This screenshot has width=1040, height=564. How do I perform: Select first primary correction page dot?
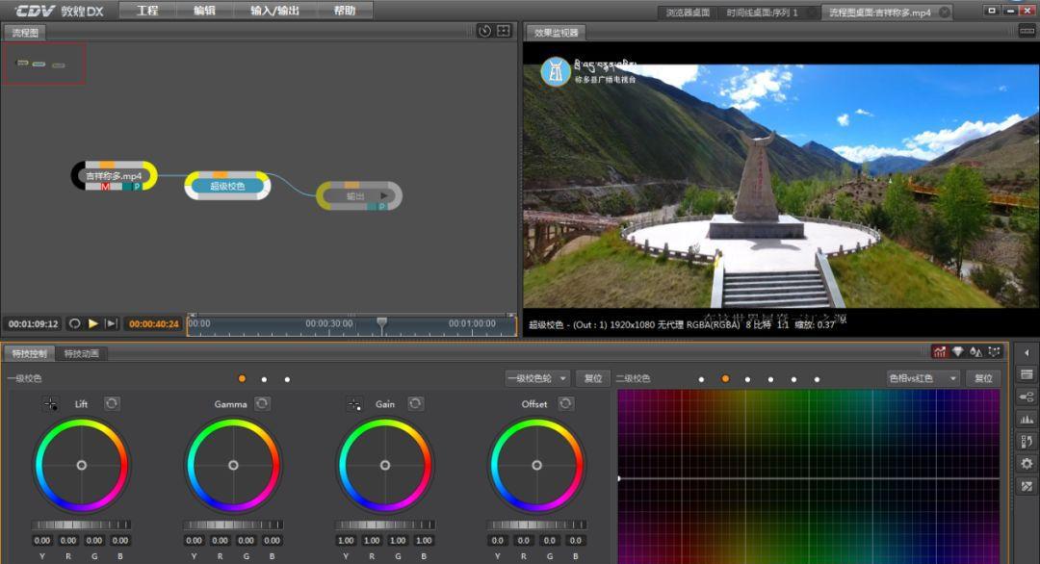pos(242,378)
